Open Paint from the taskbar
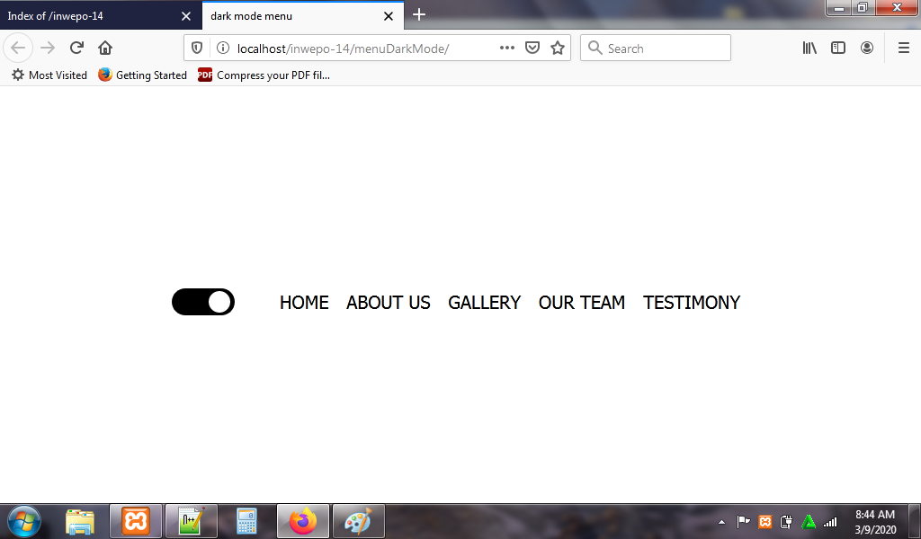921x539 pixels. (x=358, y=521)
